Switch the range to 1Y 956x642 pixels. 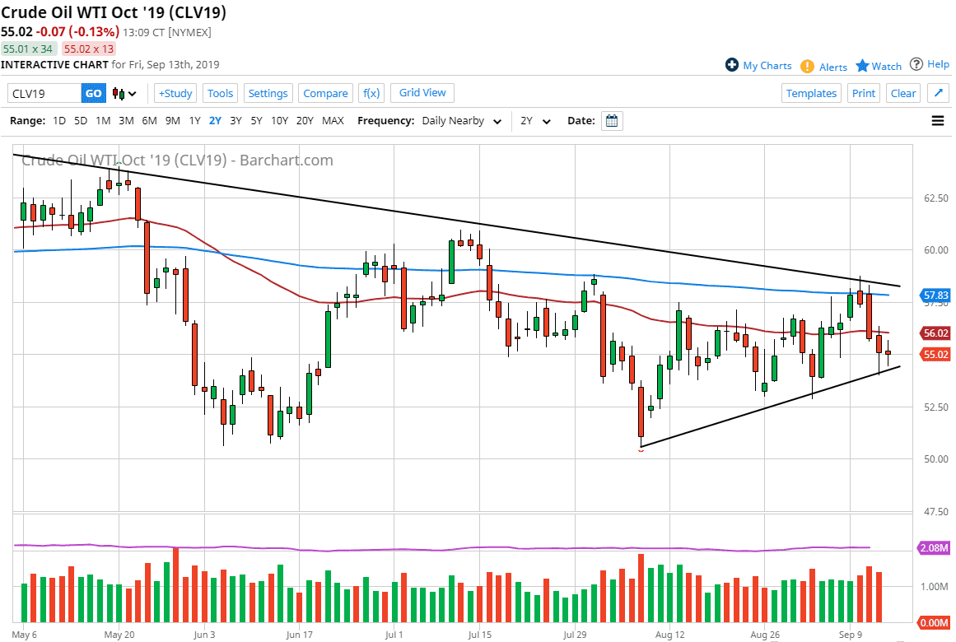pyautogui.click(x=194, y=120)
